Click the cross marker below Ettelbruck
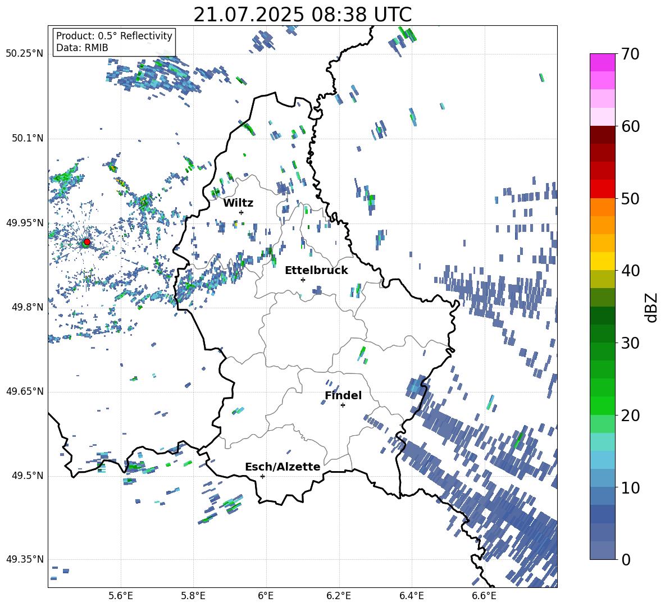The height and width of the screenshot is (607, 665). pyautogui.click(x=303, y=280)
